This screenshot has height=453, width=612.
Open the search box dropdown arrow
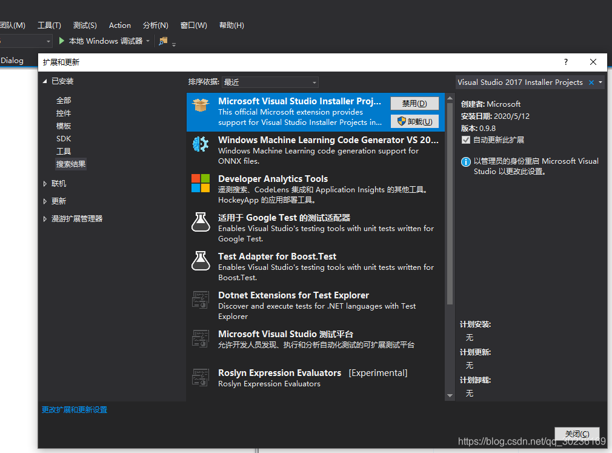pos(600,82)
